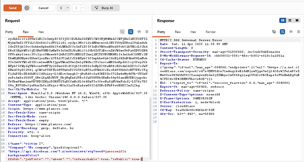Click the X-Frame-Options: SAMEORIGIN header

click(x=186, y=99)
